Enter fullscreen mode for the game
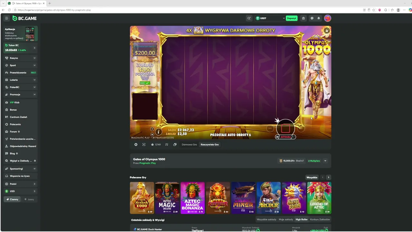Screen dimensions: 412x232 (x=144, y=145)
